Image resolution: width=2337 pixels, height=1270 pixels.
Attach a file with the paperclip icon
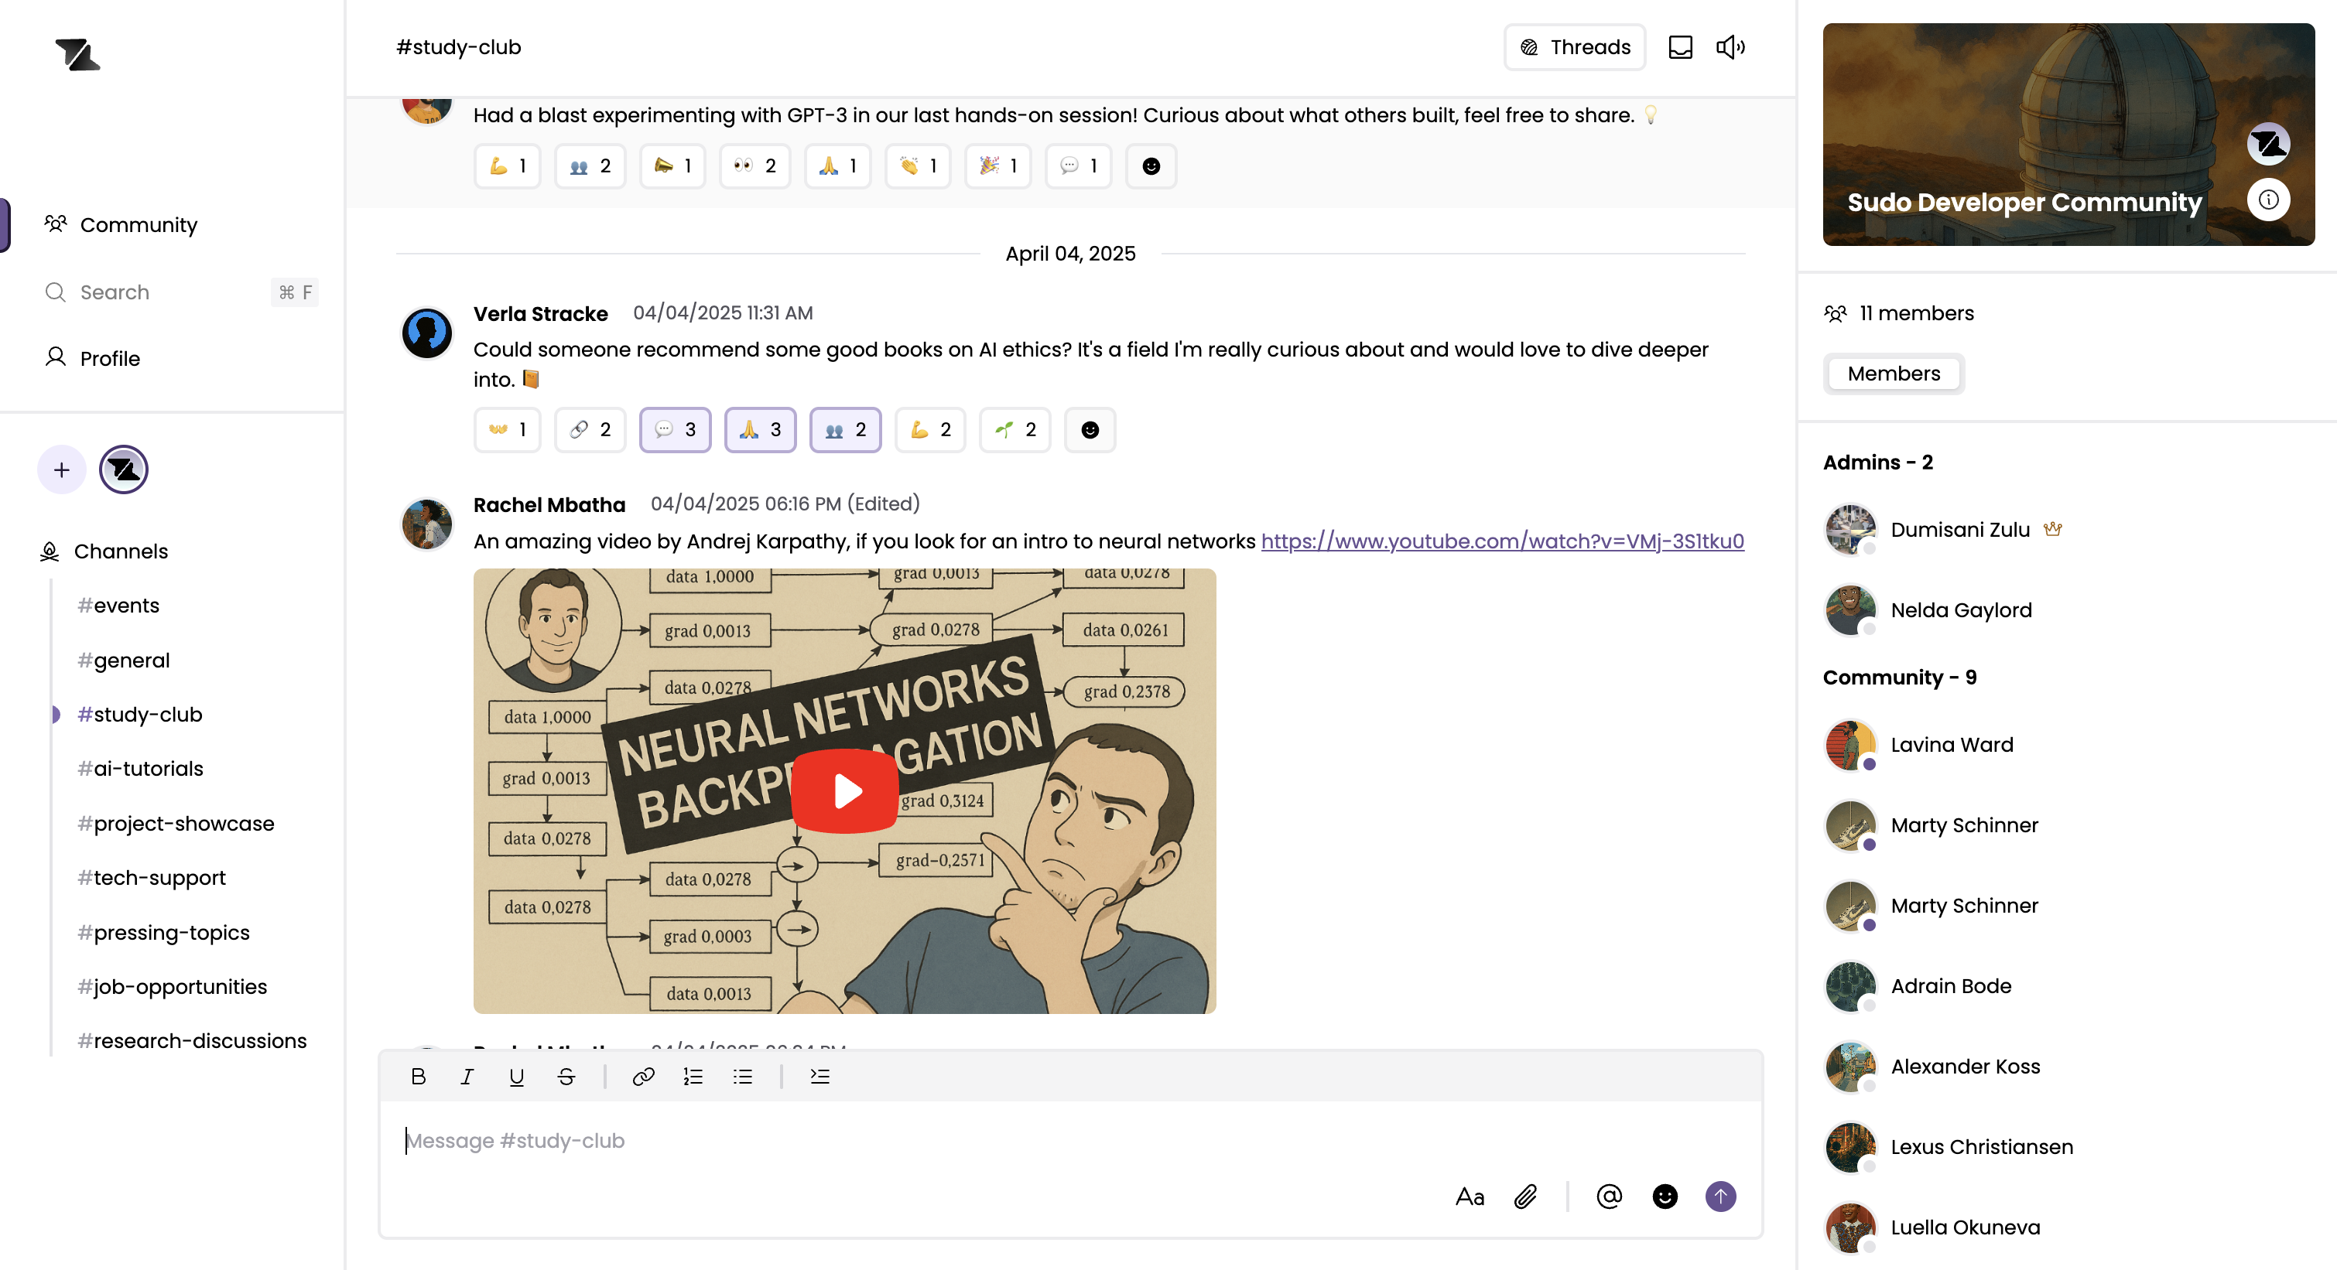pos(1526,1197)
